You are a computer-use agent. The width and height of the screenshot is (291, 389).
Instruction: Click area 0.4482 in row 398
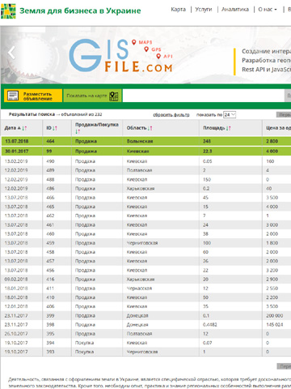(210, 325)
